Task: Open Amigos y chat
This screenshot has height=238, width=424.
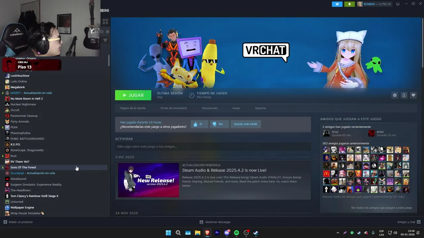Action: tap(409, 222)
